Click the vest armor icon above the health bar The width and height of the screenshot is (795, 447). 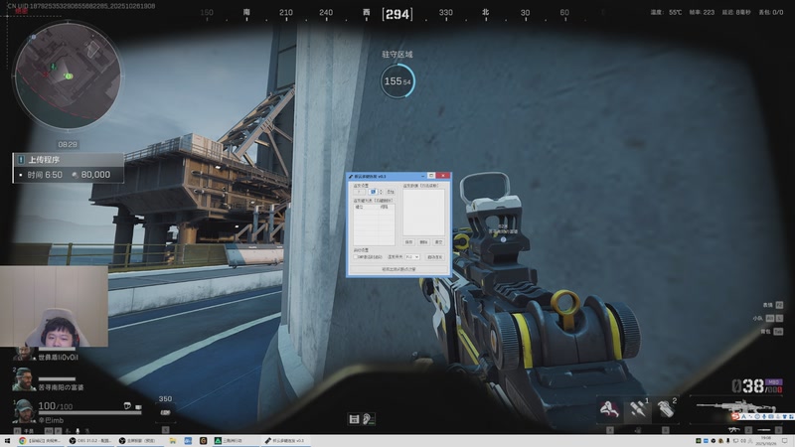coord(138,407)
